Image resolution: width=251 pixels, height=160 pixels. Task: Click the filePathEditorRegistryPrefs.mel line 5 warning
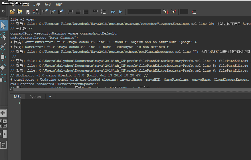(130, 66)
